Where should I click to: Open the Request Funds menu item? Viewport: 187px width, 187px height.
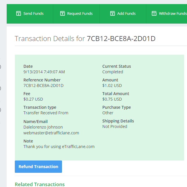pyautogui.click(x=76, y=14)
